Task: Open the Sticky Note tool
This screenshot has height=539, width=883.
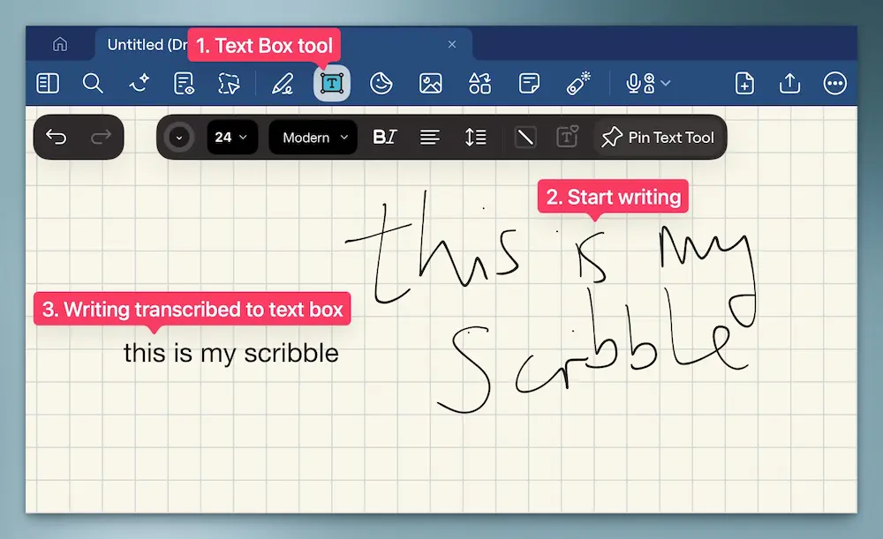Action: click(528, 83)
